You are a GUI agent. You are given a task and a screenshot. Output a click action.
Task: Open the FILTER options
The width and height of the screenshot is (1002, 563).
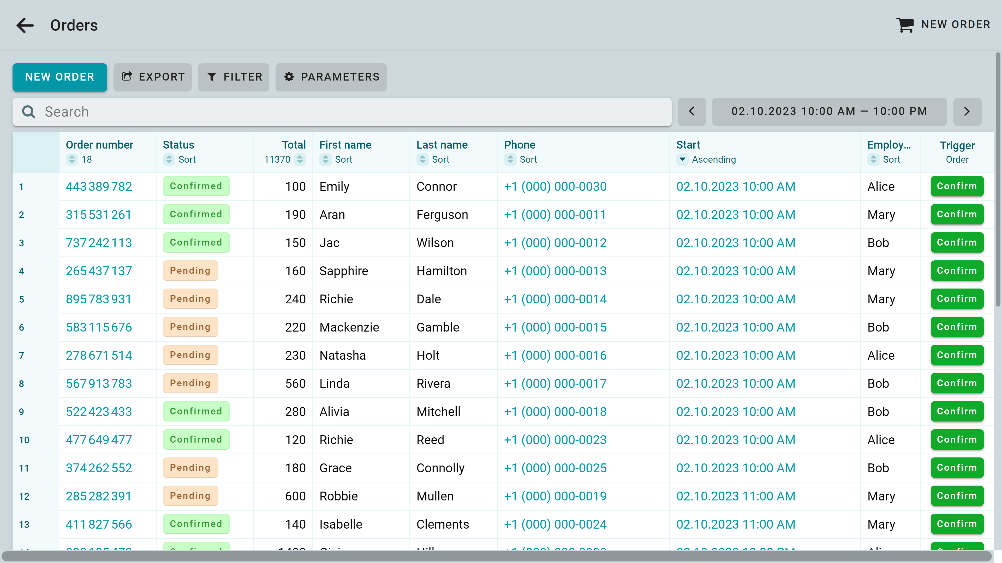[x=233, y=77]
